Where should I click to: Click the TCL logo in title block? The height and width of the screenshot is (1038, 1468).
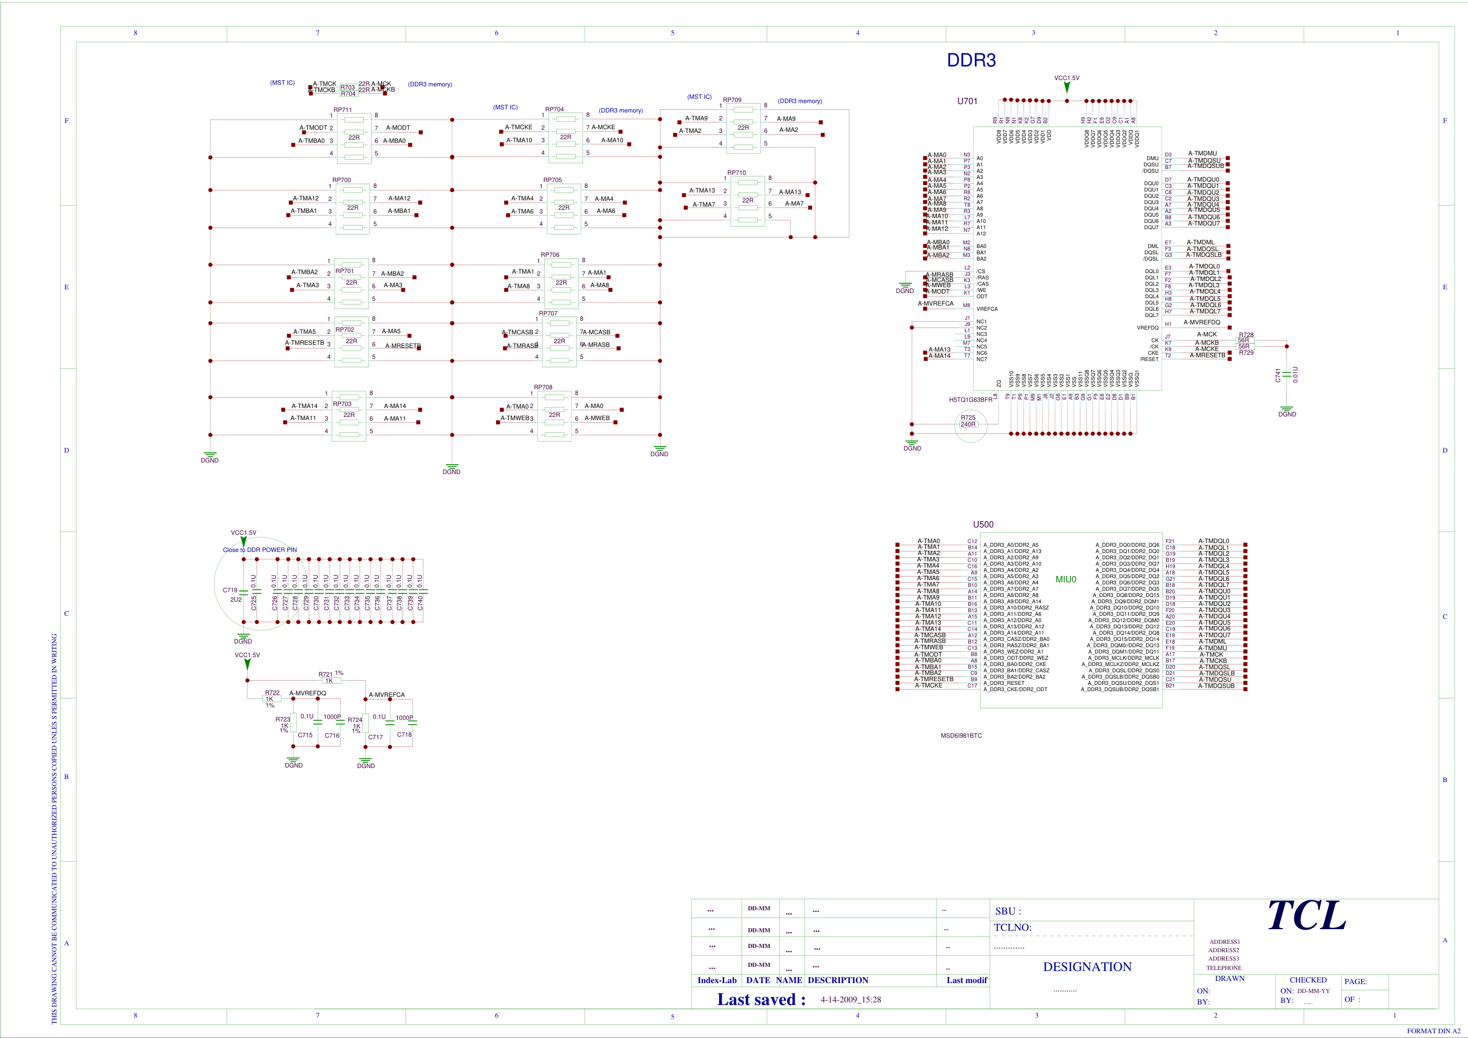click(1307, 915)
